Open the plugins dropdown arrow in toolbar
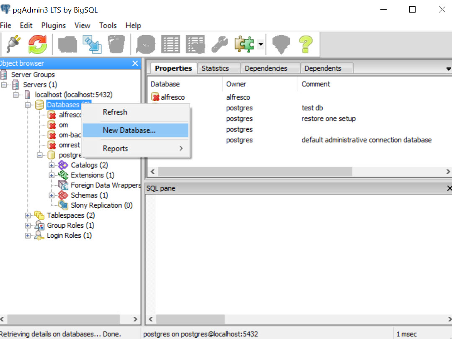This screenshot has height=339, width=452. [261, 44]
